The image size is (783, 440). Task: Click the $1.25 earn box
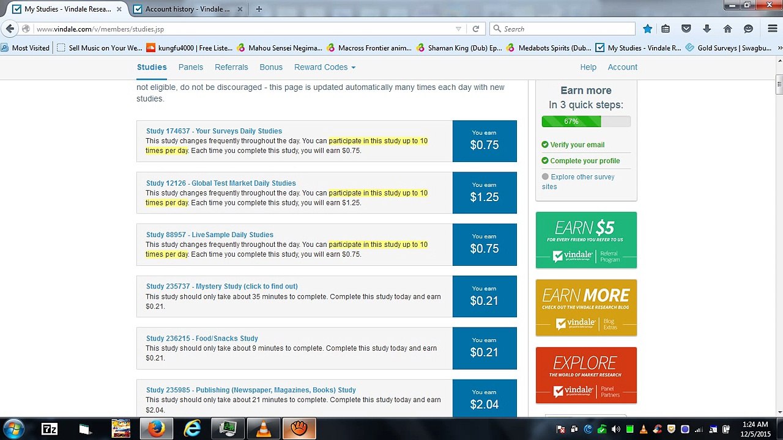tap(484, 193)
